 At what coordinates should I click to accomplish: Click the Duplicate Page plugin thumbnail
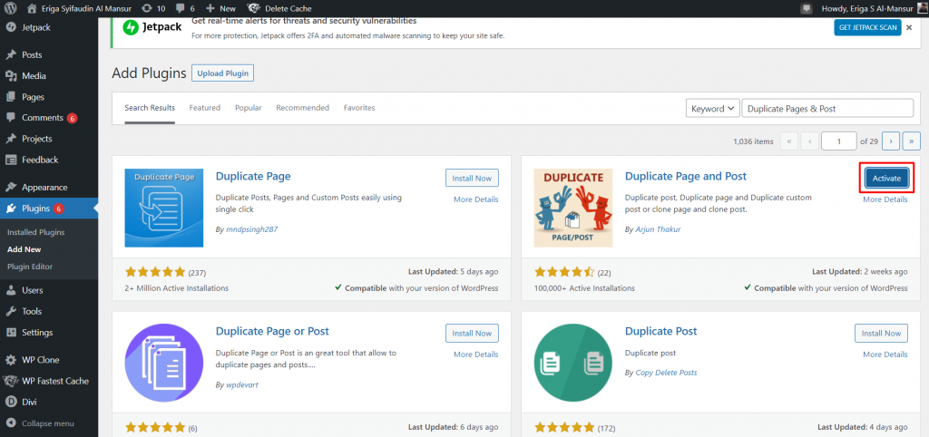tap(164, 208)
